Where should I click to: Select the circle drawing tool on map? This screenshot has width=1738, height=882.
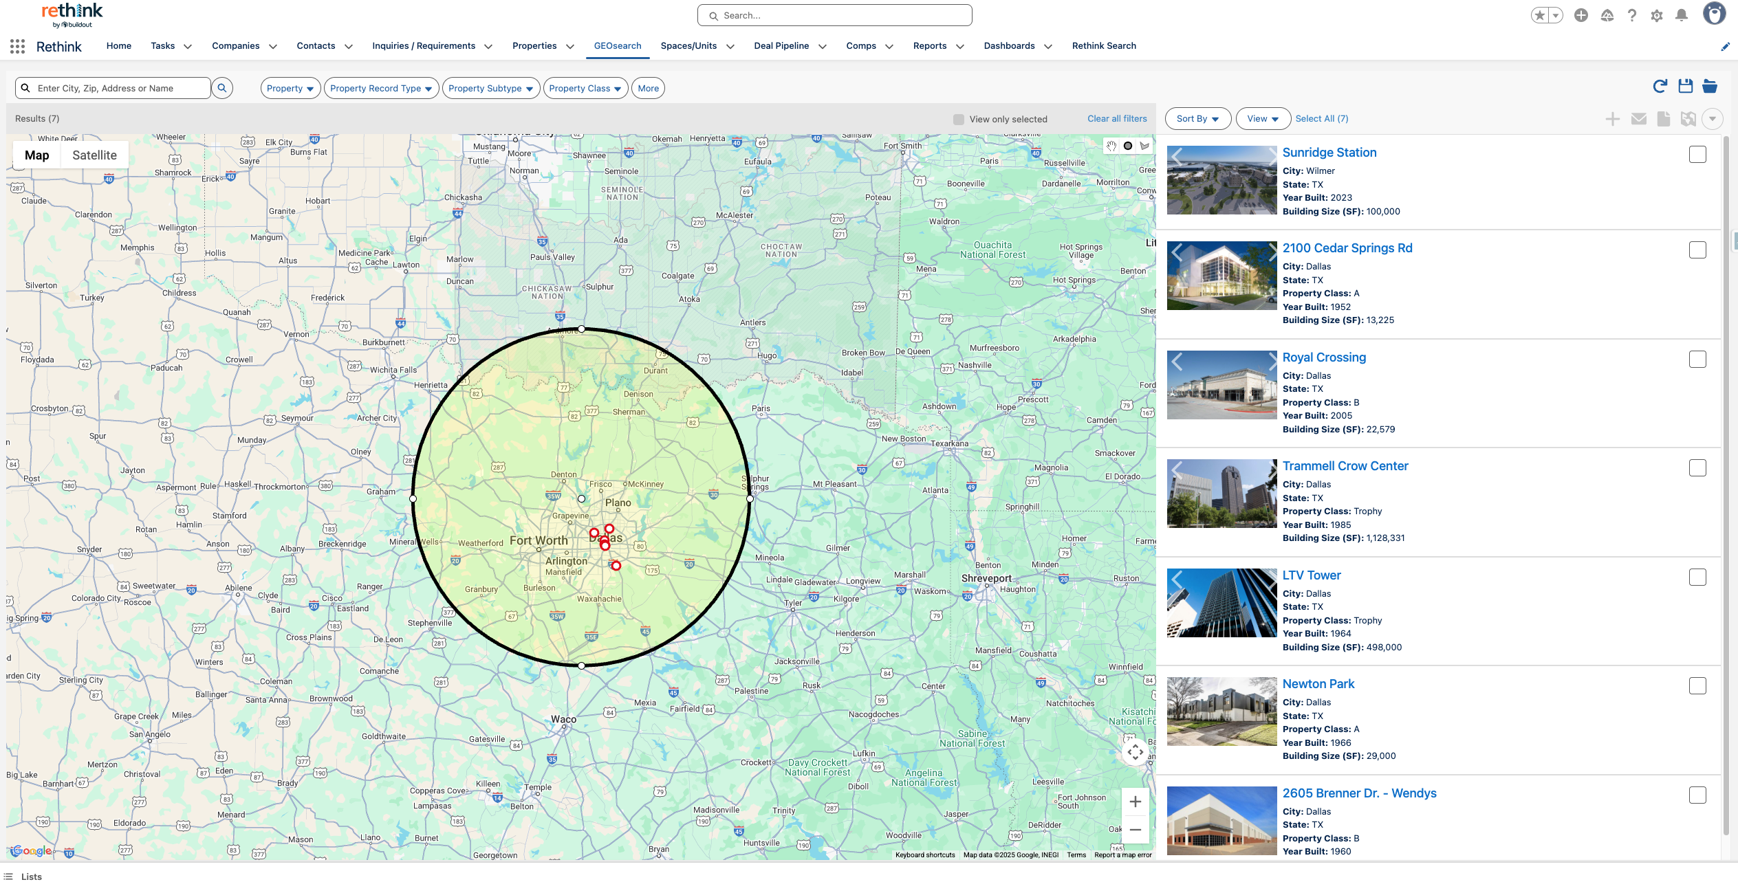[x=1128, y=146]
